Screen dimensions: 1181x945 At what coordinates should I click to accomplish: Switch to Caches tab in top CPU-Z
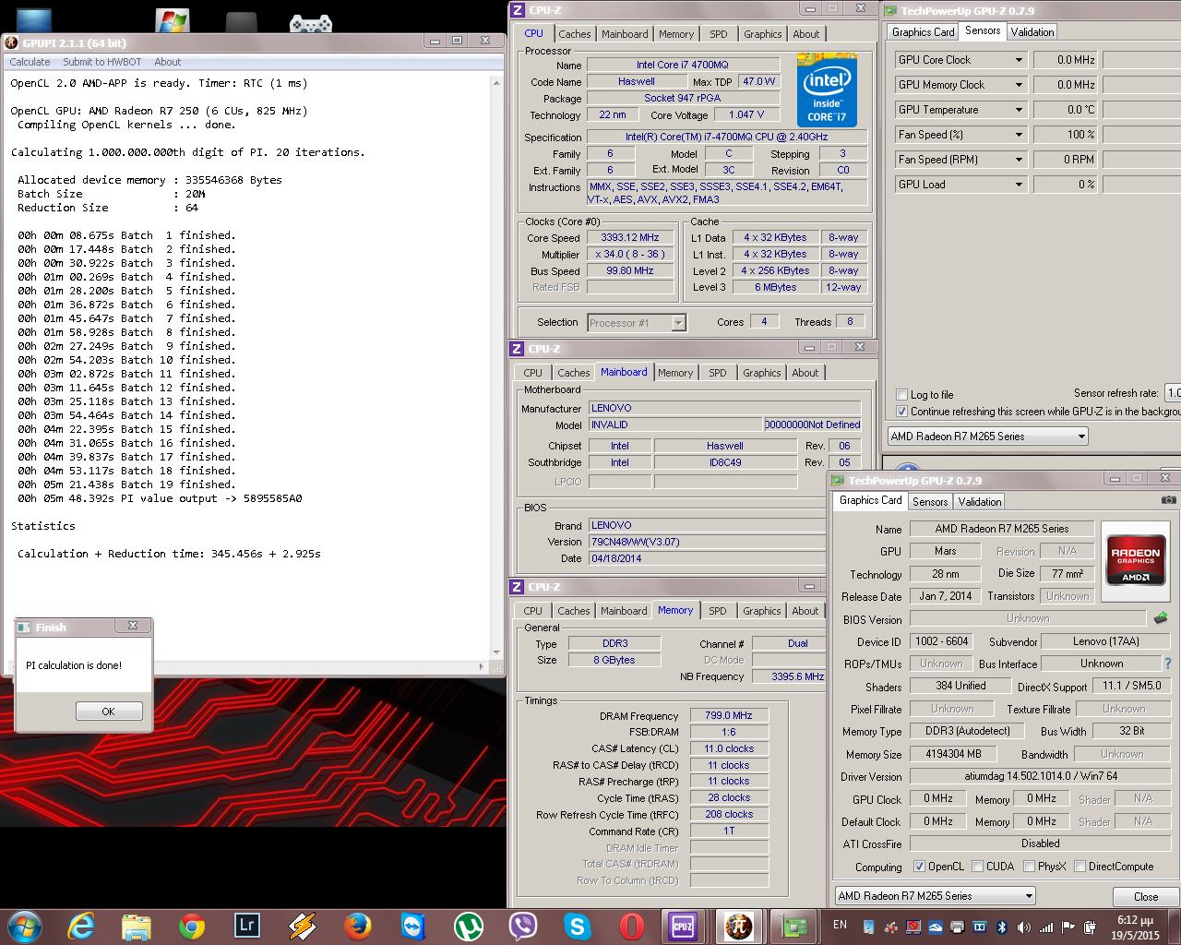pos(574,34)
